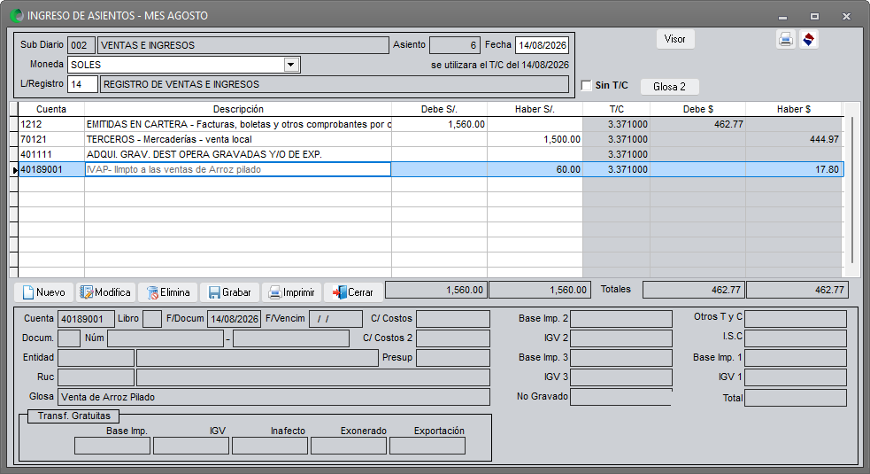The image size is (870, 474).
Task: Click the Base Imp. 1 field
Action: point(796,358)
